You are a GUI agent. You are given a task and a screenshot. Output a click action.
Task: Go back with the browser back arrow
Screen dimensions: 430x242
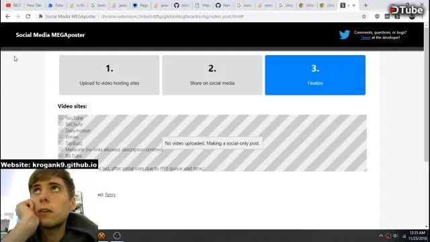tap(7, 16)
